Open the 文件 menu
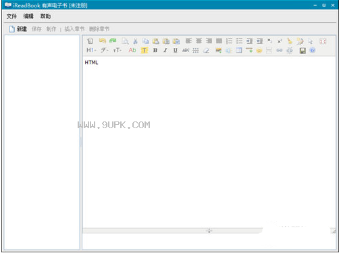Viewport: 339px width, 253px height. click(11, 16)
